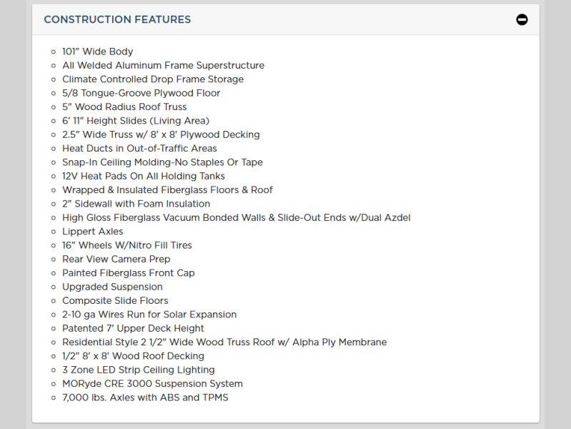This screenshot has width=571, height=429.
Task: Select the "101" Wide Body" list item
Action: pos(97,51)
